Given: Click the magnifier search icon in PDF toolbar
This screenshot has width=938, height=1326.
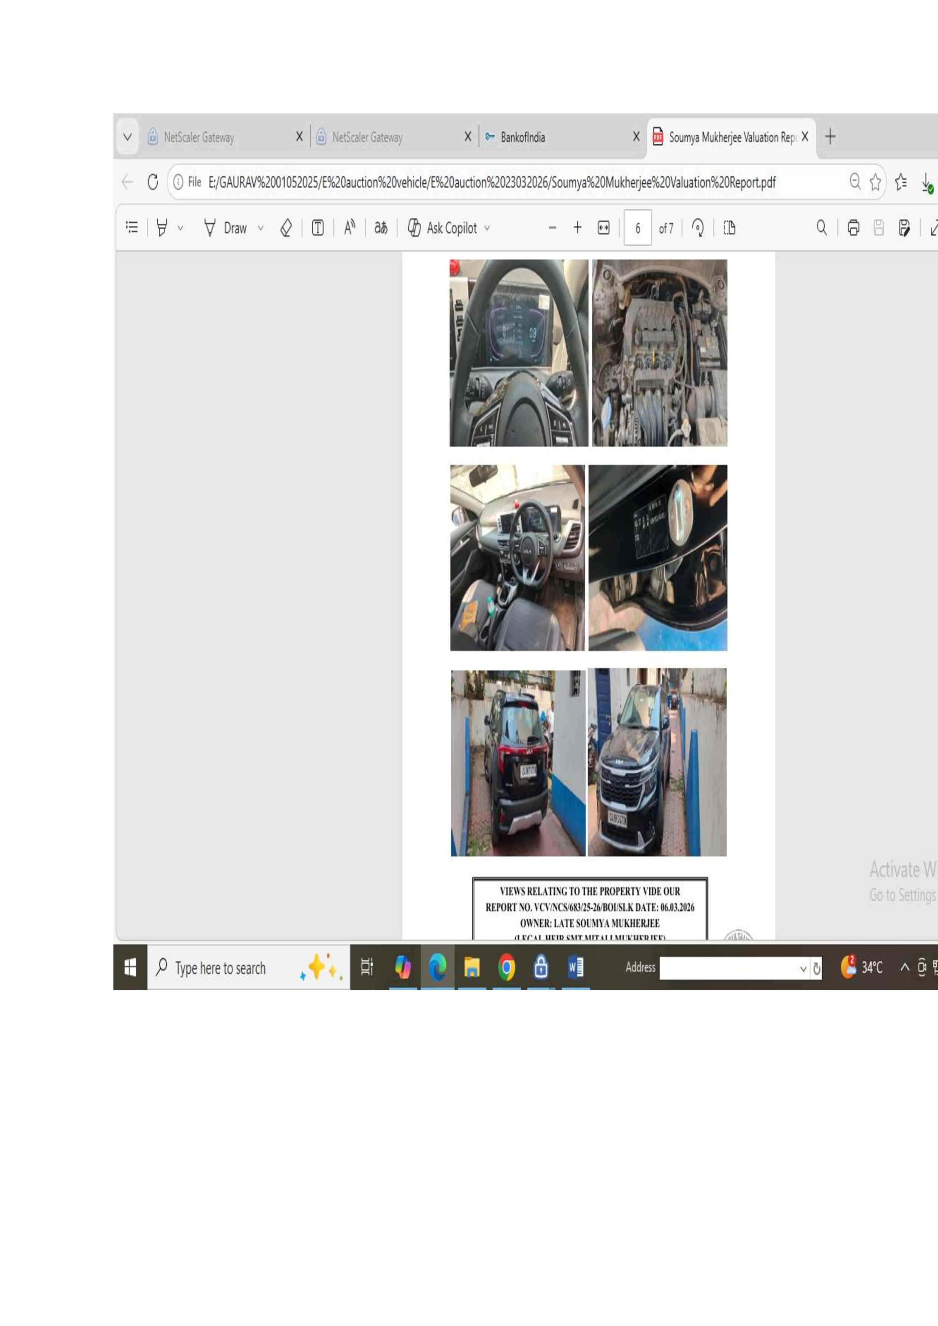Looking at the screenshot, I should [821, 228].
